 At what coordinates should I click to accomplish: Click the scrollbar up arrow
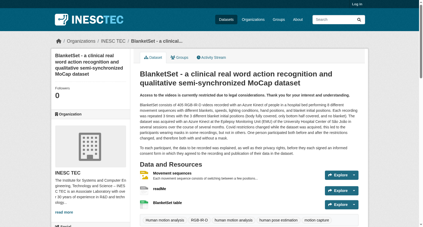click(x=421, y=2)
